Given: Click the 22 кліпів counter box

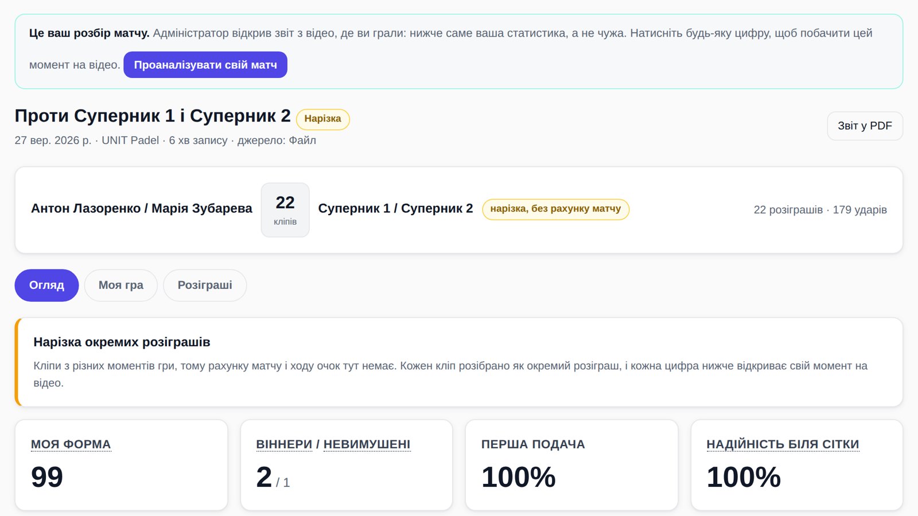Looking at the screenshot, I should pos(285,210).
